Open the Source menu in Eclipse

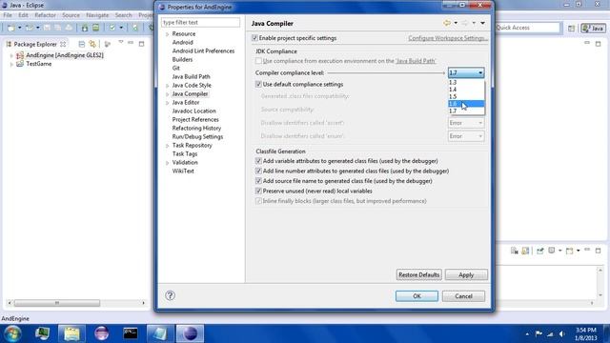click(x=71, y=15)
